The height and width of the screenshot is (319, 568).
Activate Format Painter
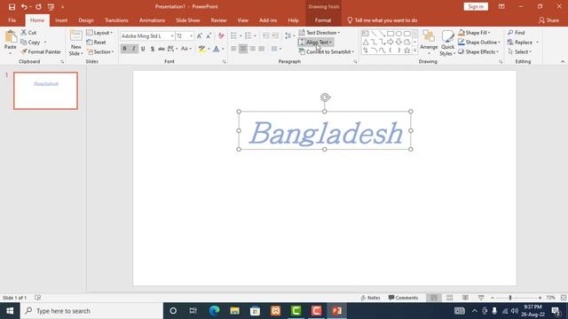(41, 51)
